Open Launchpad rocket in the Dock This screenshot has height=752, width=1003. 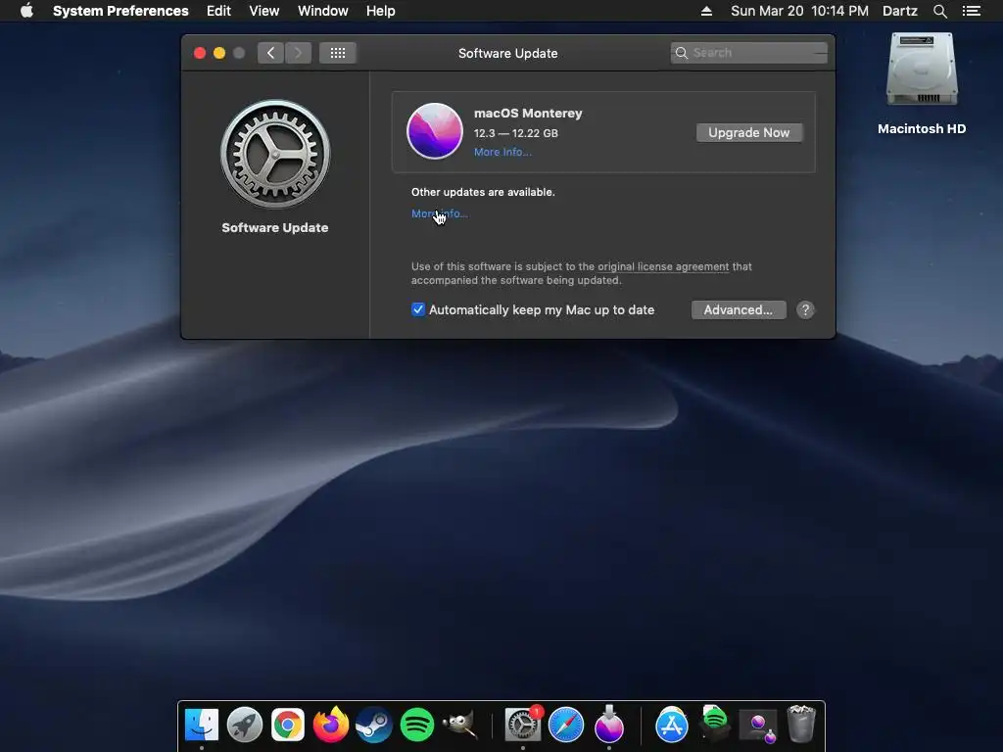coord(244,725)
